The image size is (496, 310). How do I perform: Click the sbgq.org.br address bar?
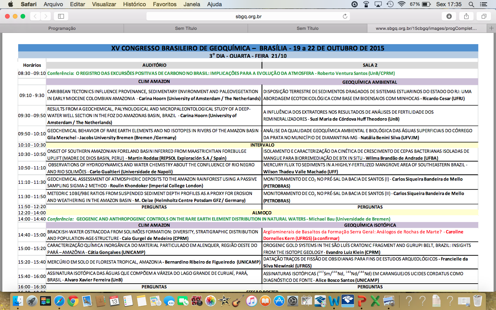248,16
